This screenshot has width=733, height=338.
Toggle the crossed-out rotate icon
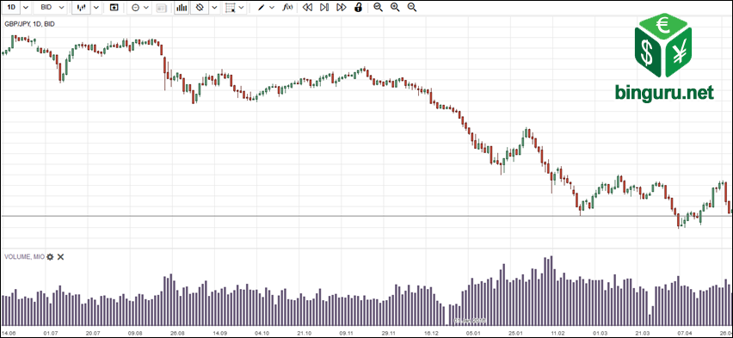(200, 8)
